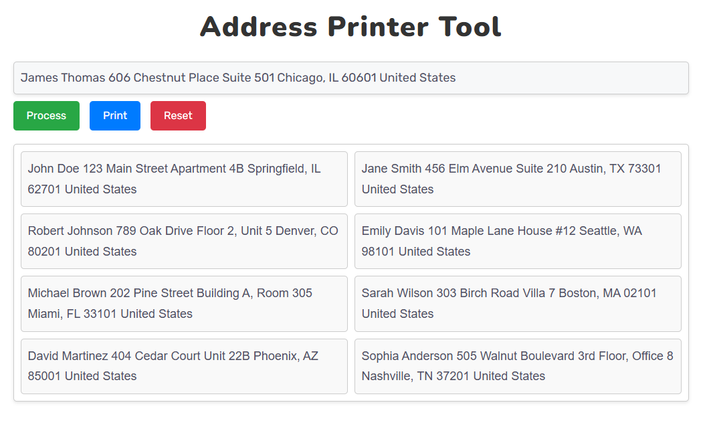Screen dimensions: 711x435
Task: Click the Print button
Action: [114, 115]
